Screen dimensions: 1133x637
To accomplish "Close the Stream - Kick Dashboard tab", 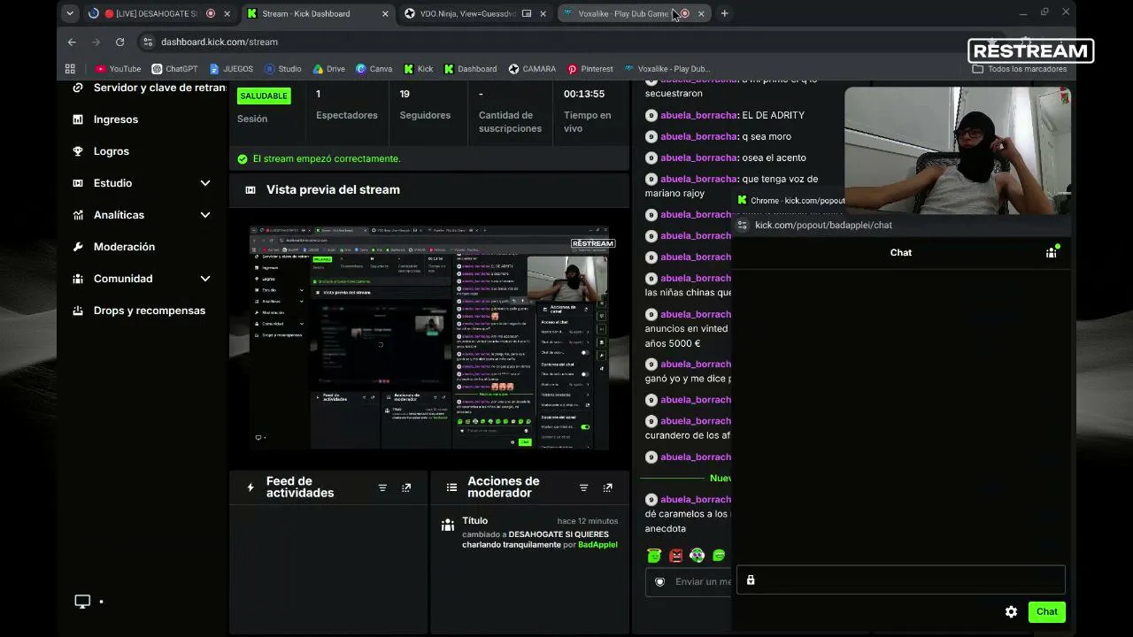I will (x=385, y=13).
